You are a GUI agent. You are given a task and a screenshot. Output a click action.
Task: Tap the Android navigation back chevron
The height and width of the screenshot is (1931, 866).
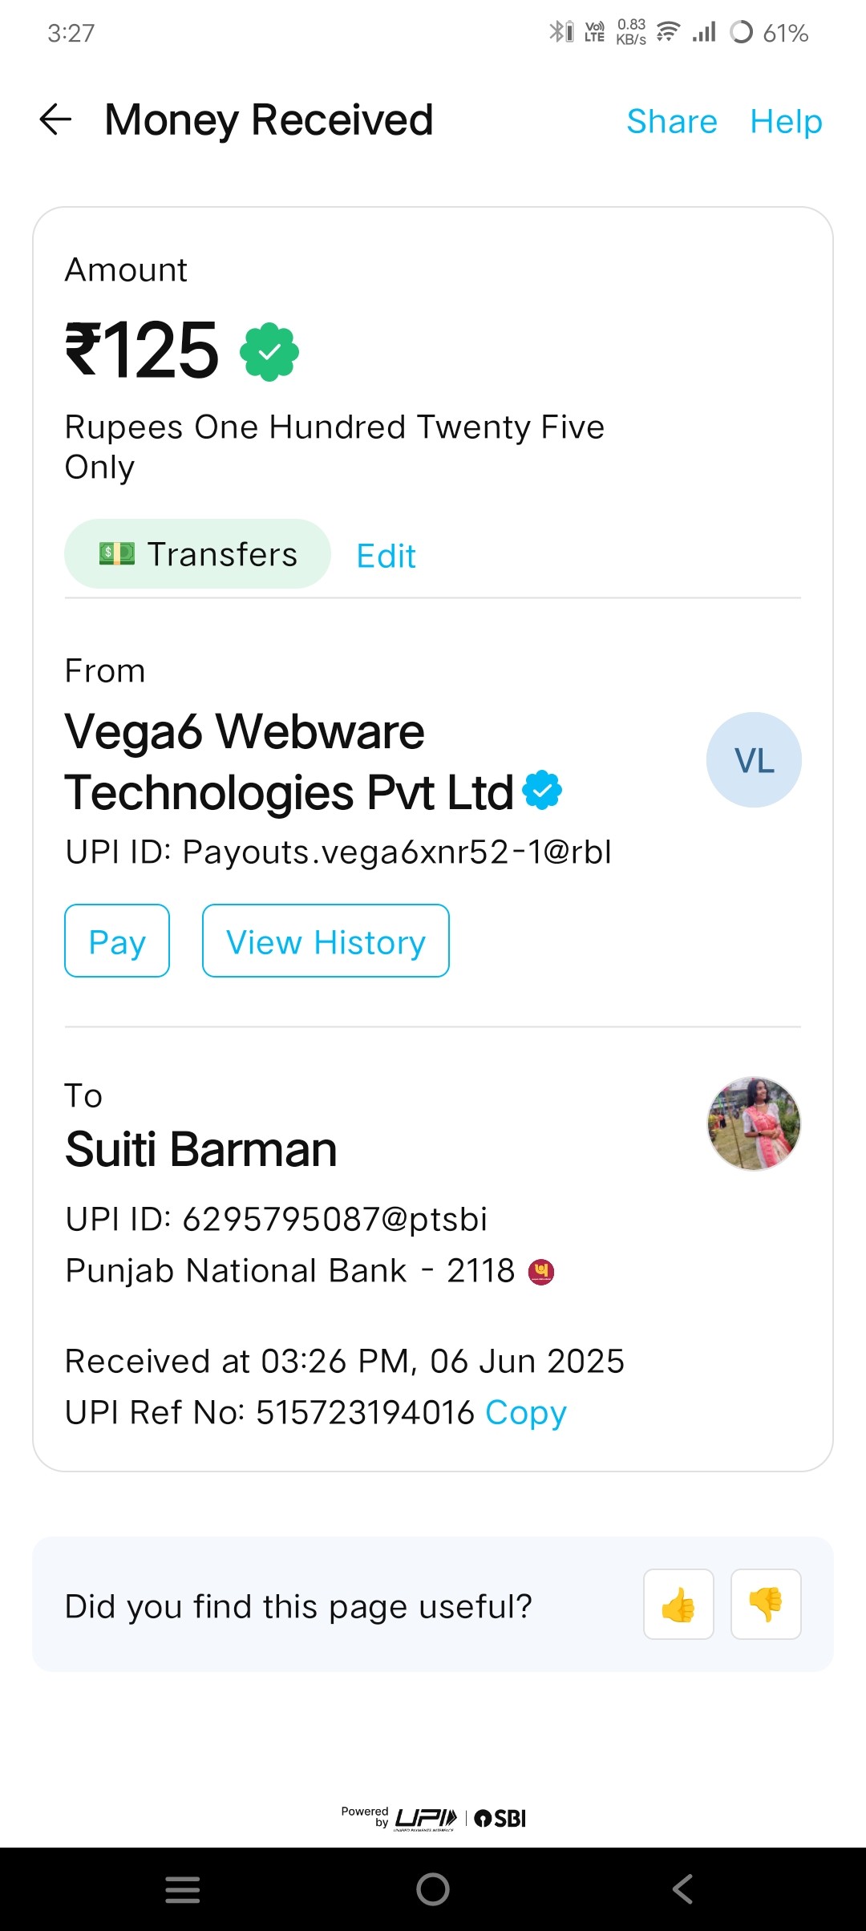click(x=682, y=1889)
